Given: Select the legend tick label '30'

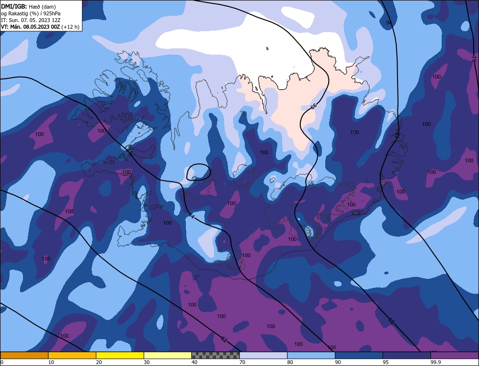Looking at the screenshot, I should coord(147,362).
